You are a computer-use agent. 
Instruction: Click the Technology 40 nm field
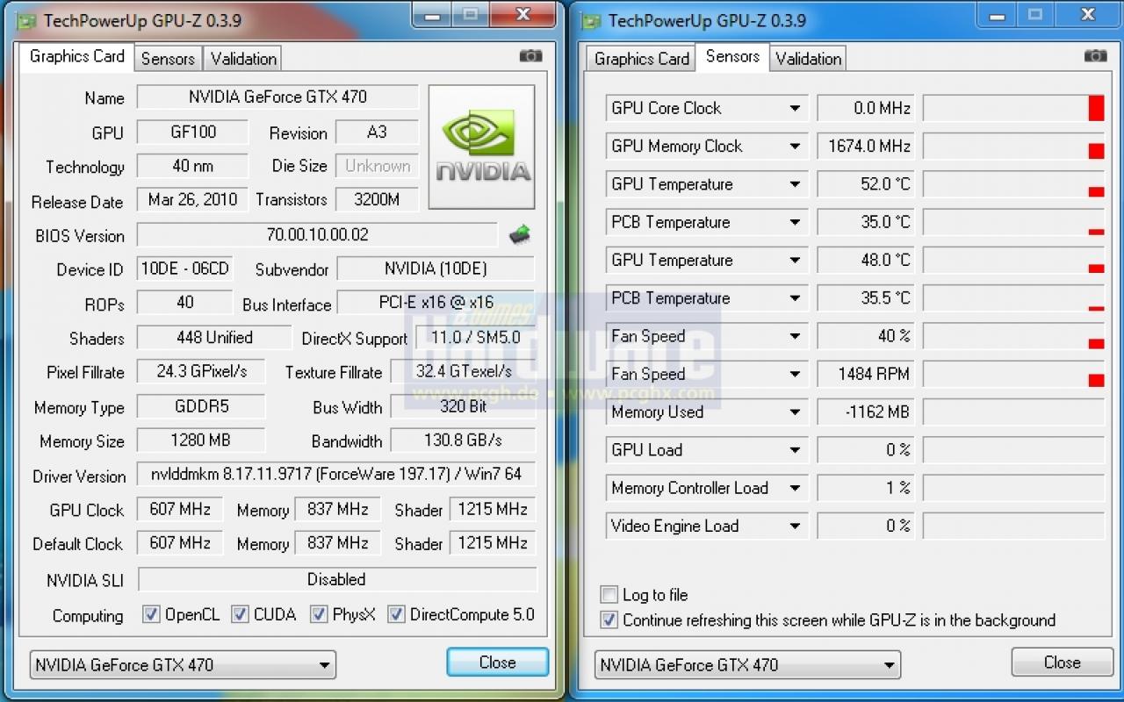tap(193, 166)
